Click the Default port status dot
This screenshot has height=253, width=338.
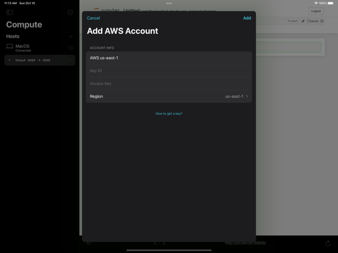coord(9,61)
